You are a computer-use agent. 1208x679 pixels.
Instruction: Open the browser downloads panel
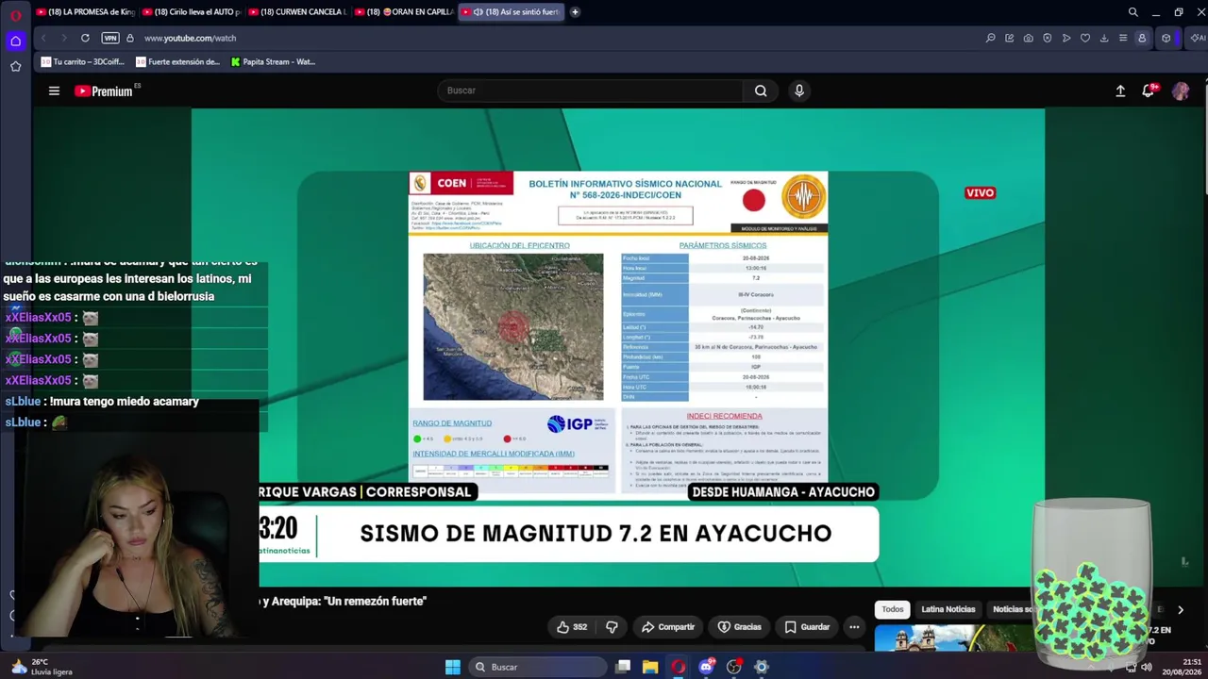(x=1103, y=38)
